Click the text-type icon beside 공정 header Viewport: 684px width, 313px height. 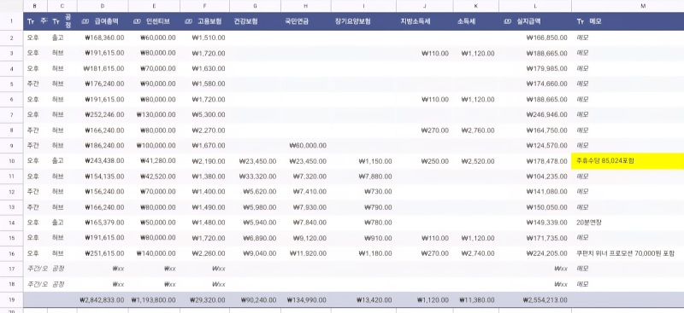[56, 21]
